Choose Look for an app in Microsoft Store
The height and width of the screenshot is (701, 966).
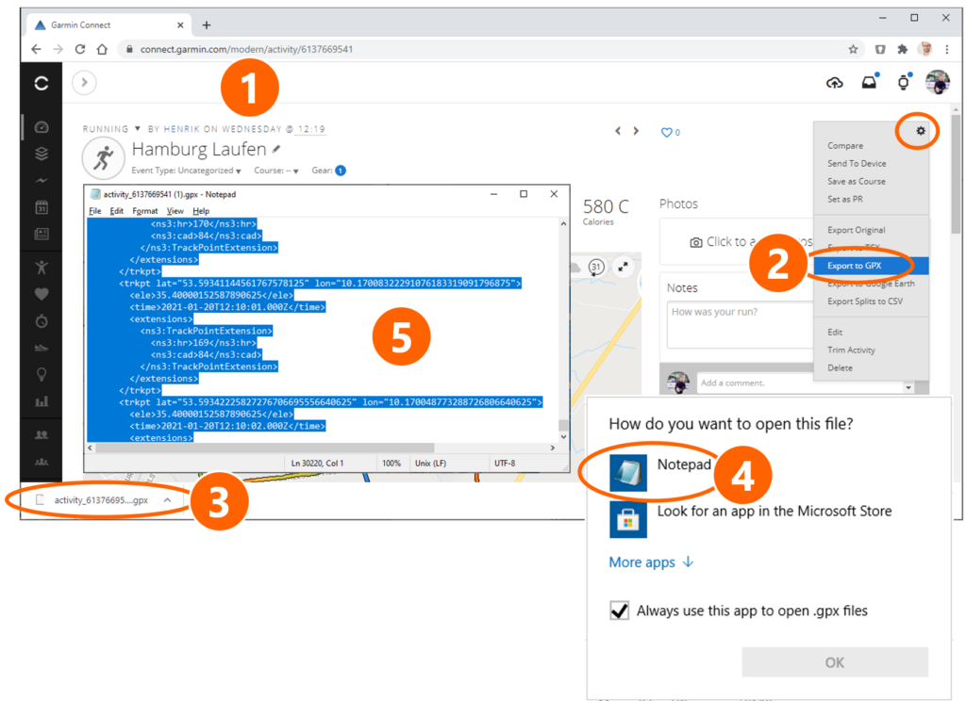pos(750,519)
